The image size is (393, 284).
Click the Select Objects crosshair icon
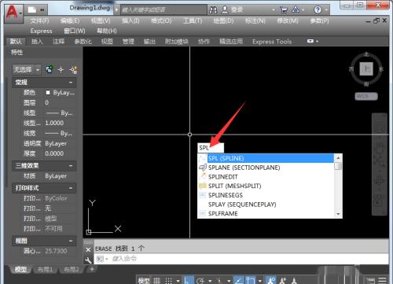point(61,70)
